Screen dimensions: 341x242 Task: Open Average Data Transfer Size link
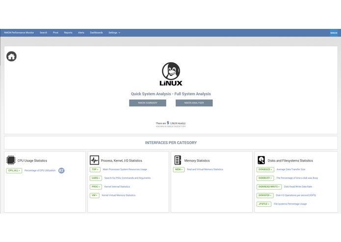[x=291, y=169]
